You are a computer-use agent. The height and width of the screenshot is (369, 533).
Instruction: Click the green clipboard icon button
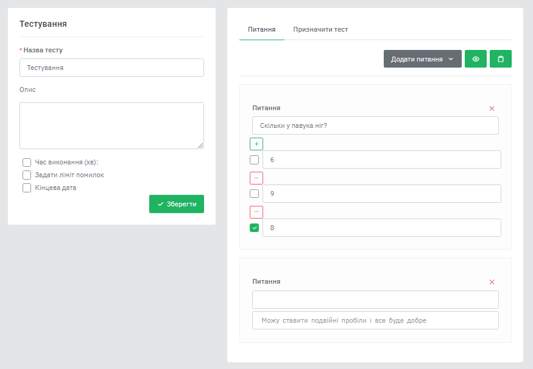(501, 59)
